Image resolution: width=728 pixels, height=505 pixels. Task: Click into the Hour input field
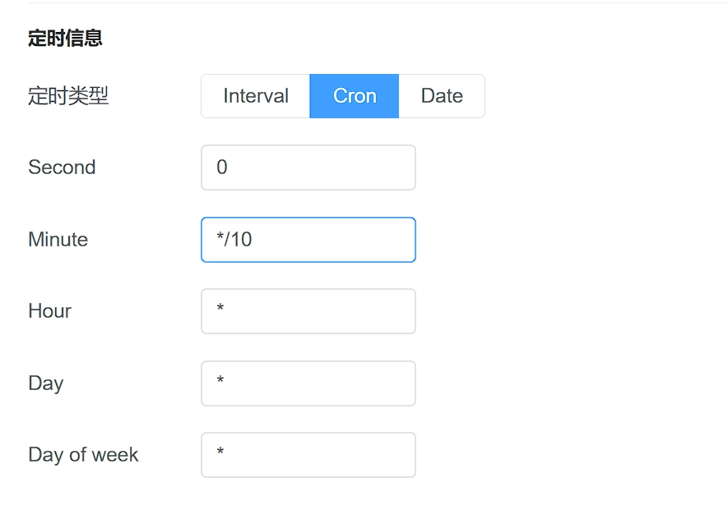[x=308, y=311]
